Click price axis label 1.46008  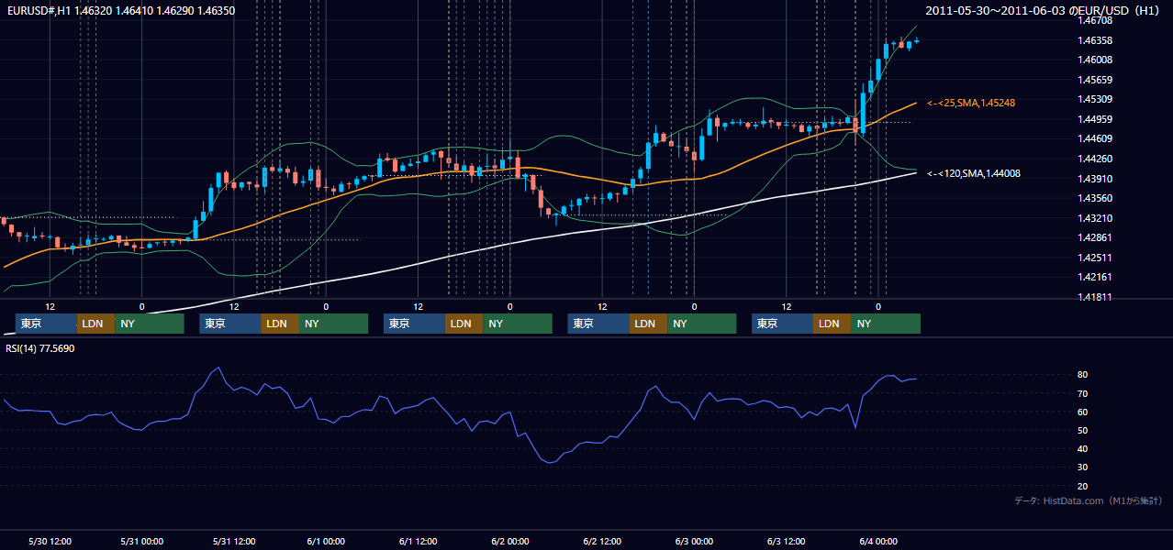[1095, 60]
